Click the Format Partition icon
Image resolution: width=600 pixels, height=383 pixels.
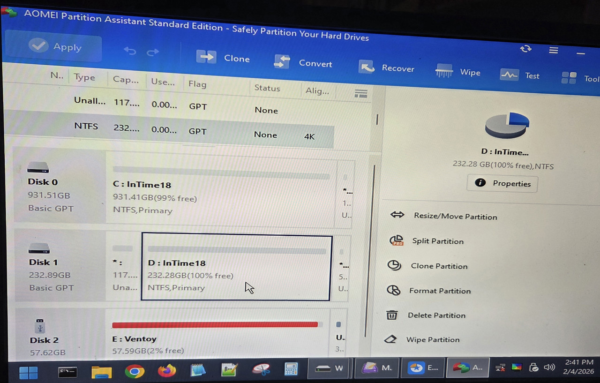click(x=393, y=290)
